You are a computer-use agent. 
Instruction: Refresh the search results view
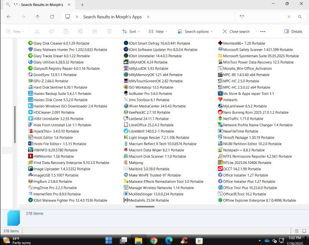52,17
